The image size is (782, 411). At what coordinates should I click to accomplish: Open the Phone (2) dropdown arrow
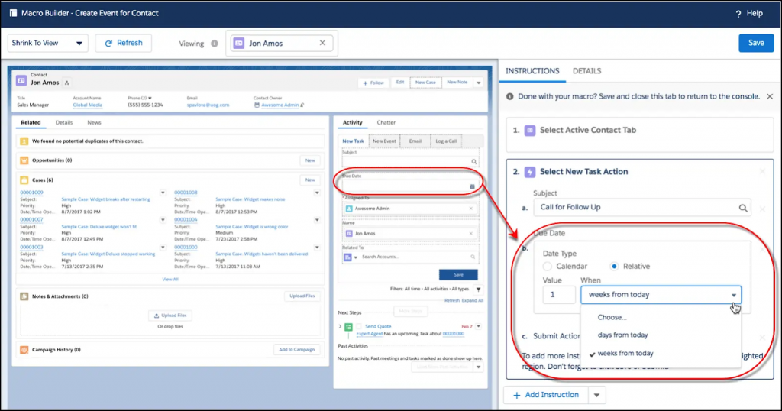(150, 99)
